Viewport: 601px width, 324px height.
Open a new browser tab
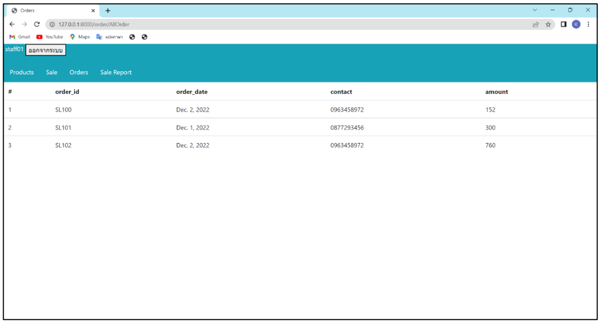click(x=108, y=11)
